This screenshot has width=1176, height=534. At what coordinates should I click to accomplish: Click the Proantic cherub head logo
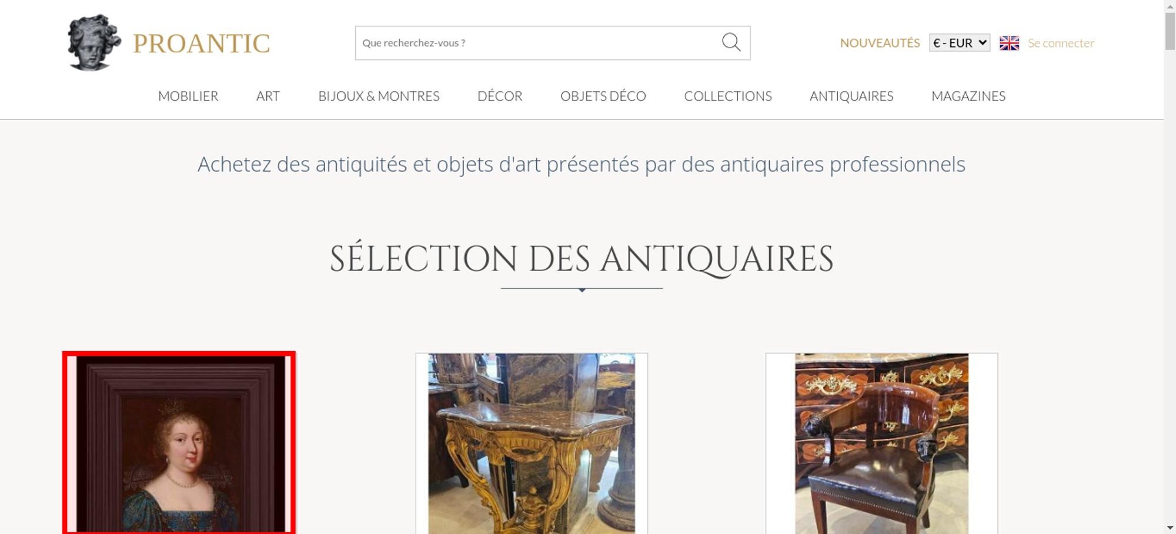[94, 42]
